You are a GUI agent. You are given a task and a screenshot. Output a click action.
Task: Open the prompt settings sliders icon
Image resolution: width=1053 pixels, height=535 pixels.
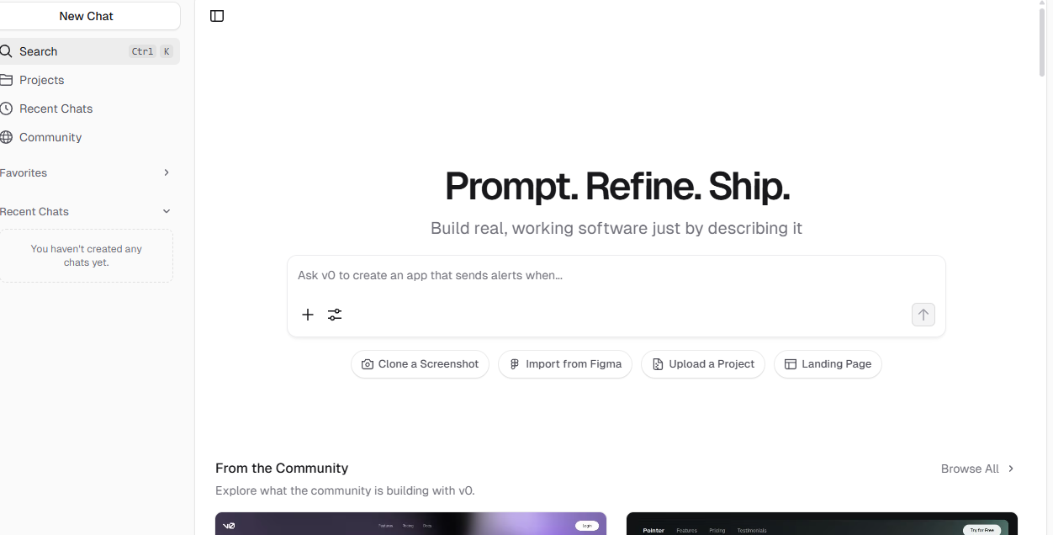[x=335, y=315]
